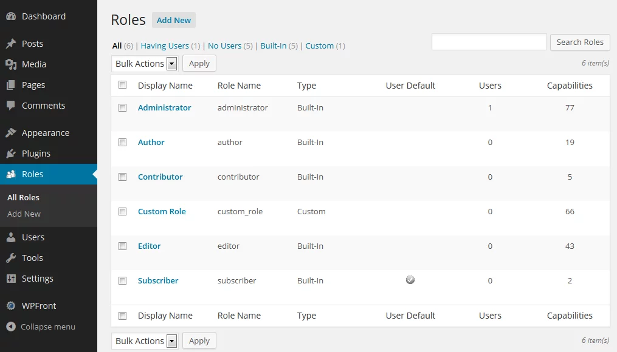617x352 pixels.
Task: Select the checkbox for Custom Role
Action: click(122, 211)
